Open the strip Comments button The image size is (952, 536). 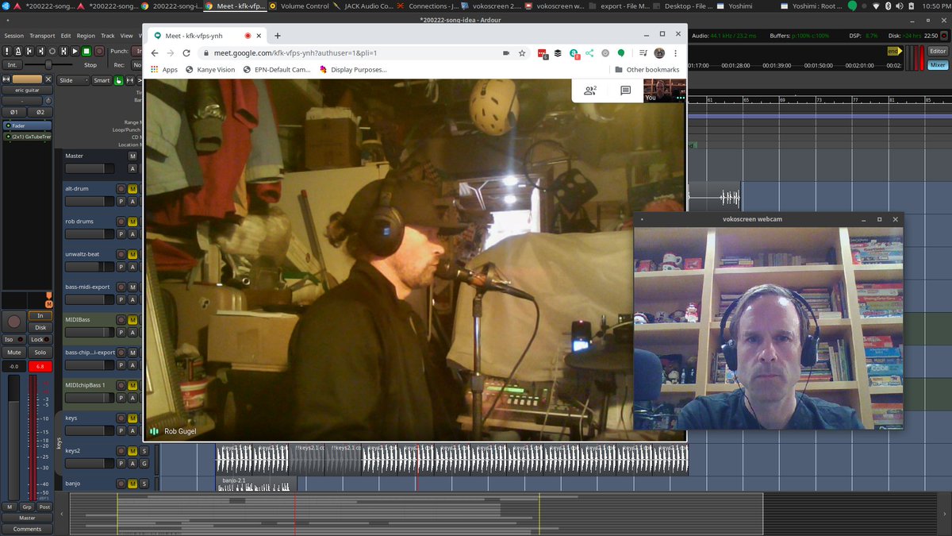point(27,529)
